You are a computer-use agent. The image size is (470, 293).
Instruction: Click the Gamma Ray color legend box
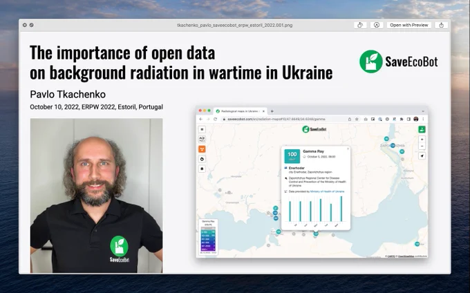(208, 237)
